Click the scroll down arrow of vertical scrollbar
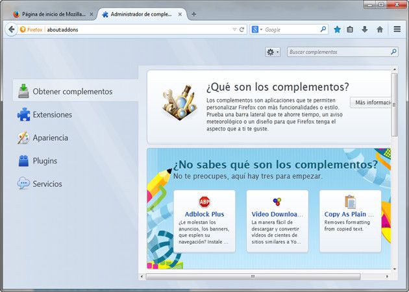Viewport: 409px width, 292px height. tap(395, 269)
